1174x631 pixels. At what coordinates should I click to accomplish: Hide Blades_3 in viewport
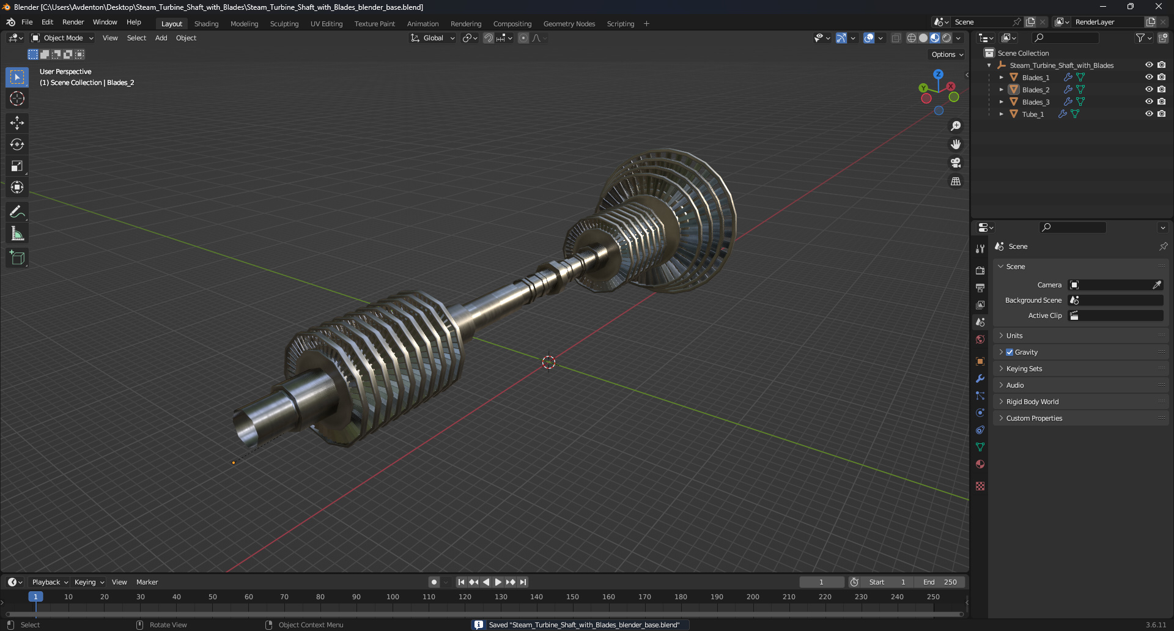[1149, 101]
